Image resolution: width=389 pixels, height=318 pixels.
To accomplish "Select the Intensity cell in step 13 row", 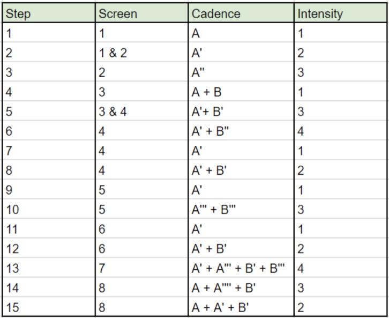I will (340, 268).
